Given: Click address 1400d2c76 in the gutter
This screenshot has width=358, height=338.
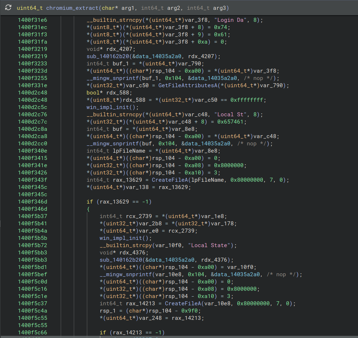Looking at the screenshot, I should pyautogui.click(x=32, y=114).
